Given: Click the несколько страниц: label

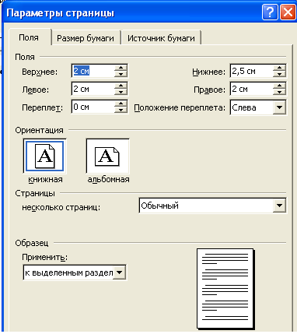Looking at the screenshot, I should tap(61, 207).
